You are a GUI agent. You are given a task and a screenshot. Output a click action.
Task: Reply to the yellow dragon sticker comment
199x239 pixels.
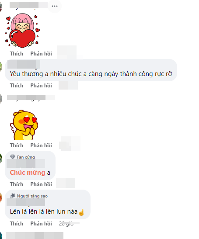click(41, 145)
